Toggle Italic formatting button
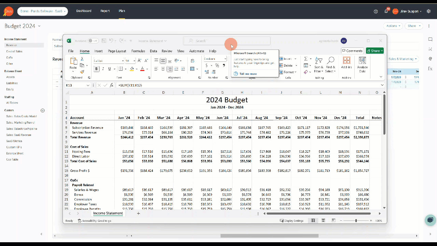 coord(103,69)
